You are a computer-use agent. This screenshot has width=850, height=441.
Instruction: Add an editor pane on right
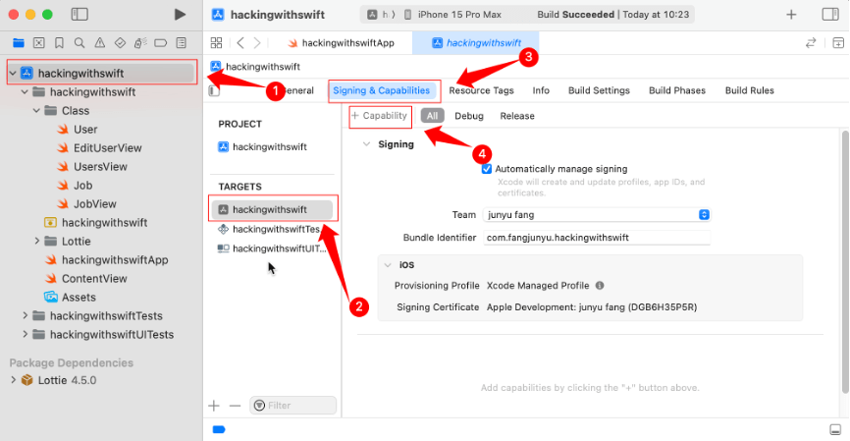[838, 43]
